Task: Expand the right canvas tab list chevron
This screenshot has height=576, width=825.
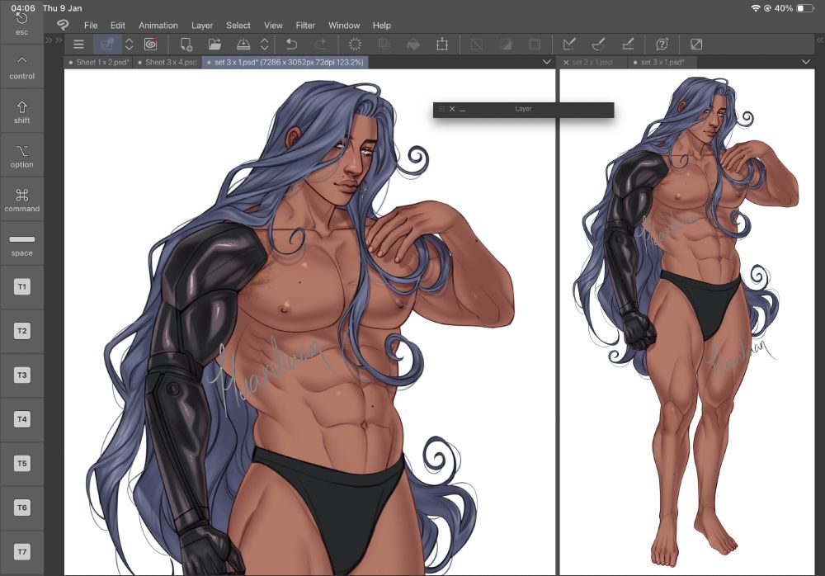Action: [805, 62]
